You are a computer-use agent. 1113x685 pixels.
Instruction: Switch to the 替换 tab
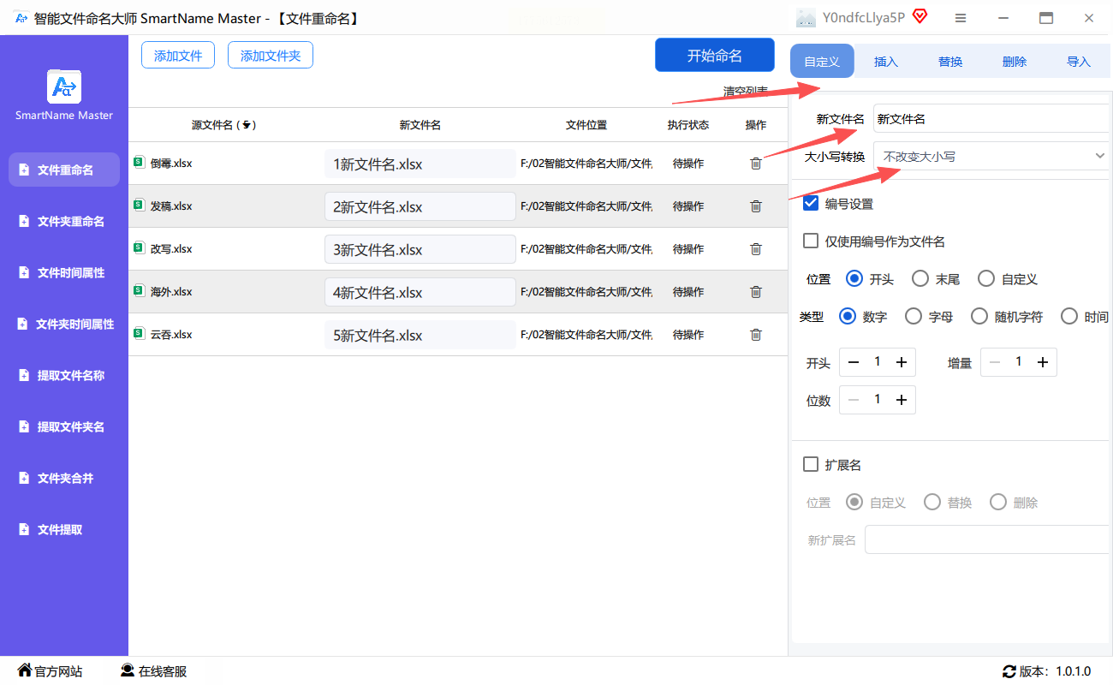point(950,62)
